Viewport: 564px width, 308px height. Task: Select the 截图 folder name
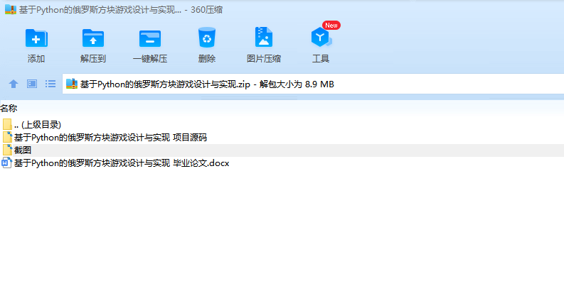coord(23,150)
